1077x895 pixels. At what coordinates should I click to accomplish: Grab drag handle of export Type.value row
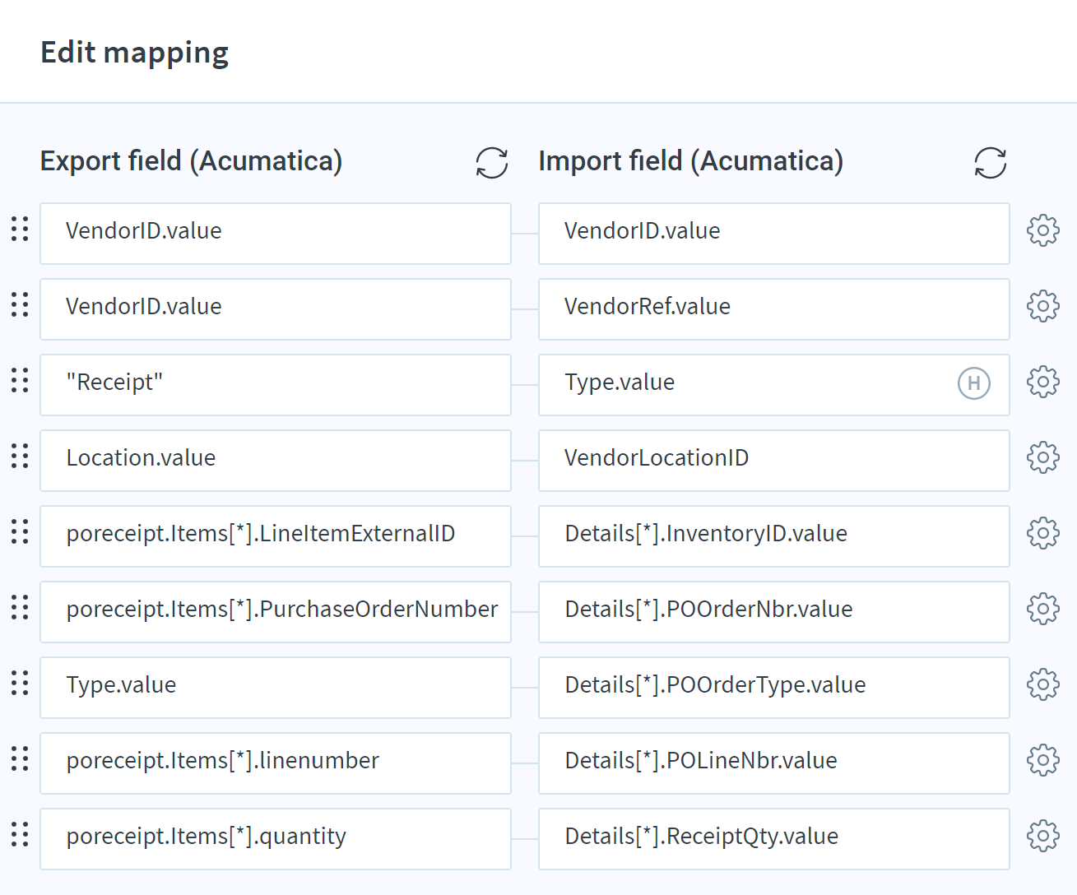point(20,683)
